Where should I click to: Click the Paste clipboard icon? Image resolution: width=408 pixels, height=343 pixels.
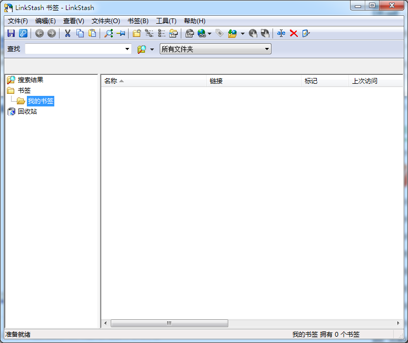92,33
